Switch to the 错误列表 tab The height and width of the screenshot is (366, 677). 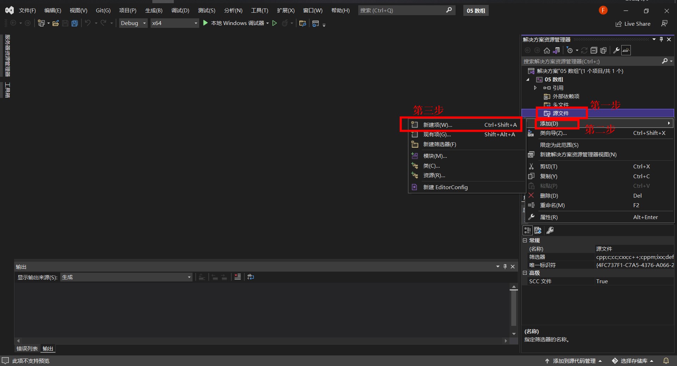pyautogui.click(x=27, y=349)
